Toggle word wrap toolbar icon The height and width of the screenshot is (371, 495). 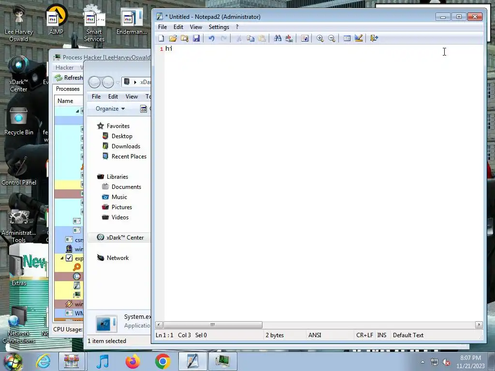(x=305, y=39)
